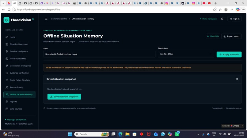Screen dimensions: 247x138
Task: Toggle the sidebar hamburger menu
Action: tap(46, 19)
